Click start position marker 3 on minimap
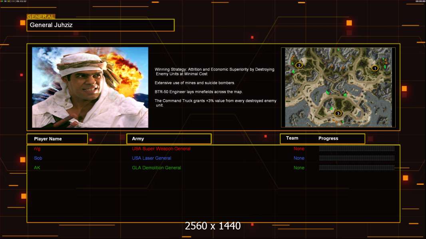 pos(338,114)
